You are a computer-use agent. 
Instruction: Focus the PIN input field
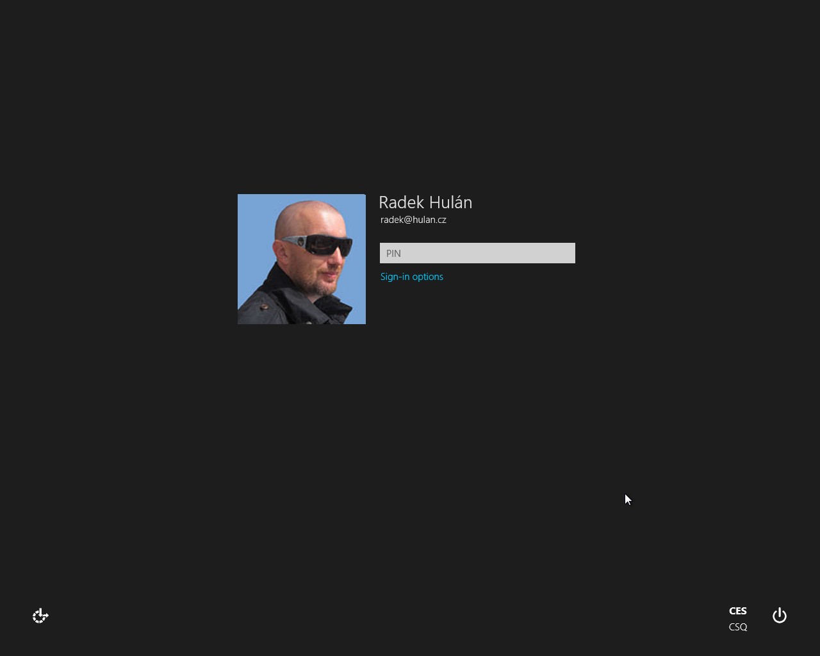tap(477, 253)
